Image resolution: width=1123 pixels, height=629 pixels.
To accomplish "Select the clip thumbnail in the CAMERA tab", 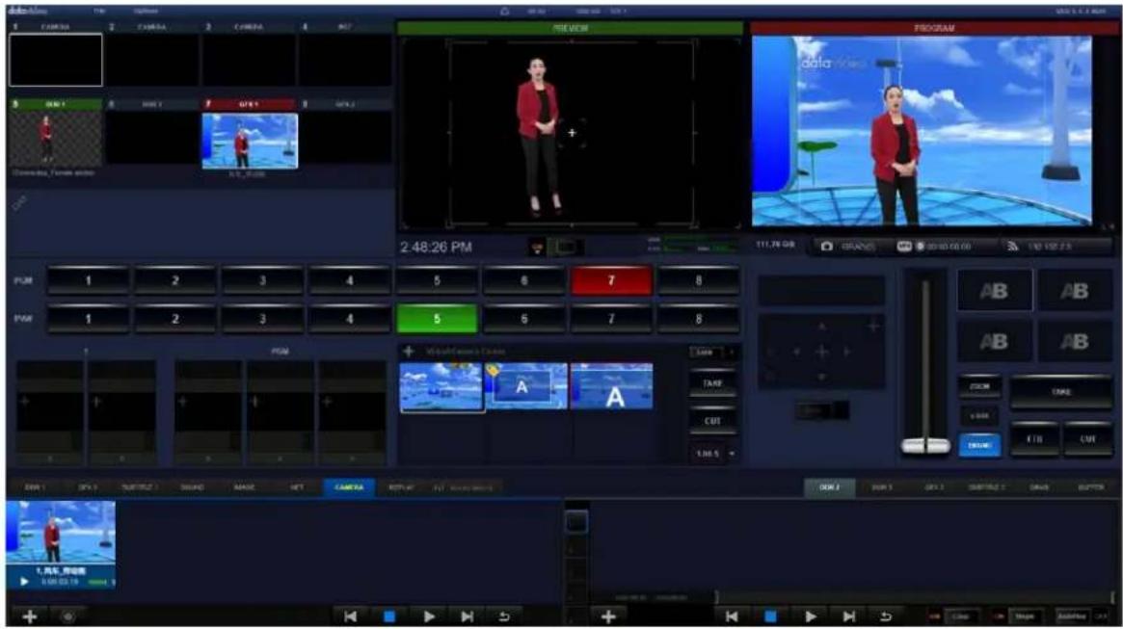I will (61, 544).
